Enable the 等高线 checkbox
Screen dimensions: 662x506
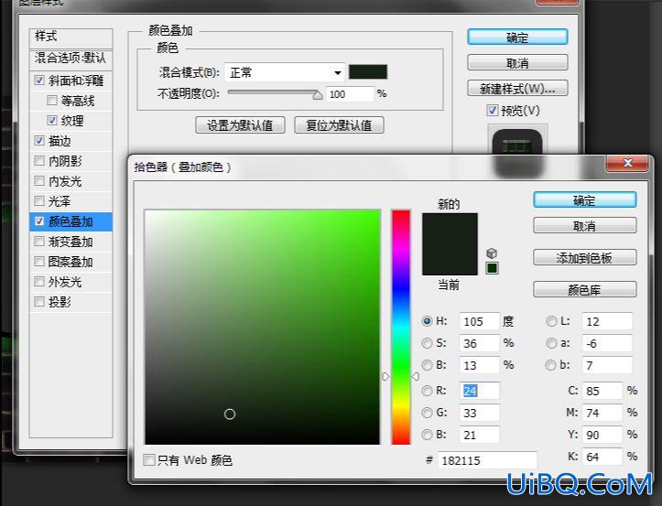tap(52, 101)
